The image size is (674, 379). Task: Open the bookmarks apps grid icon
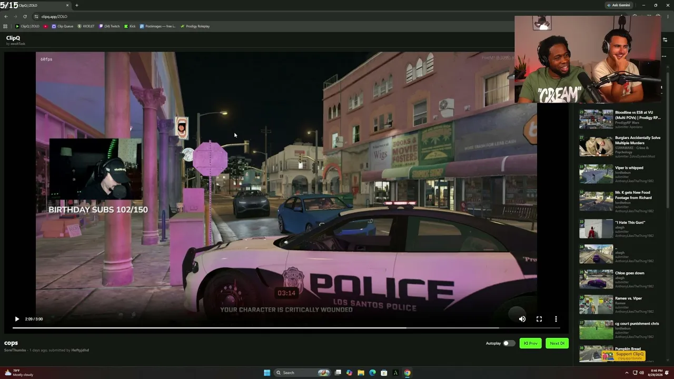tap(5, 26)
